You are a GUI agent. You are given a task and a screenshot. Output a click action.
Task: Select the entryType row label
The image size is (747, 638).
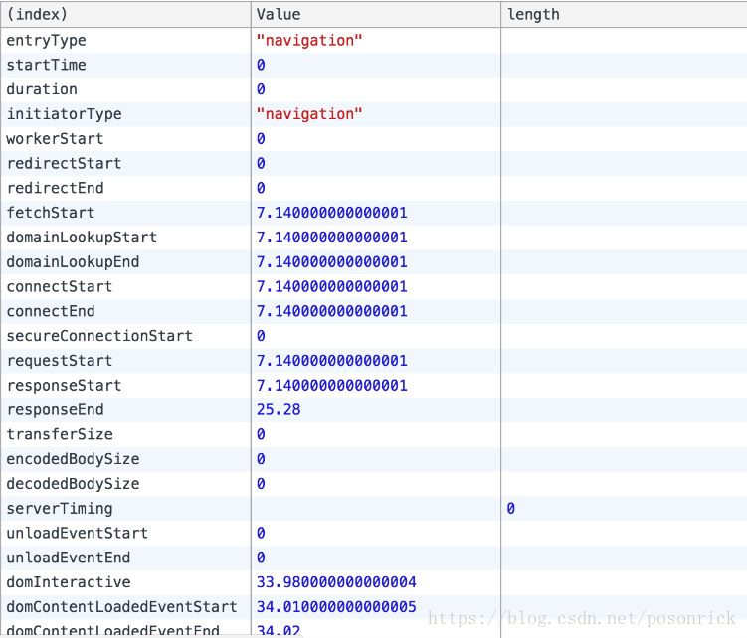click(46, 41)
